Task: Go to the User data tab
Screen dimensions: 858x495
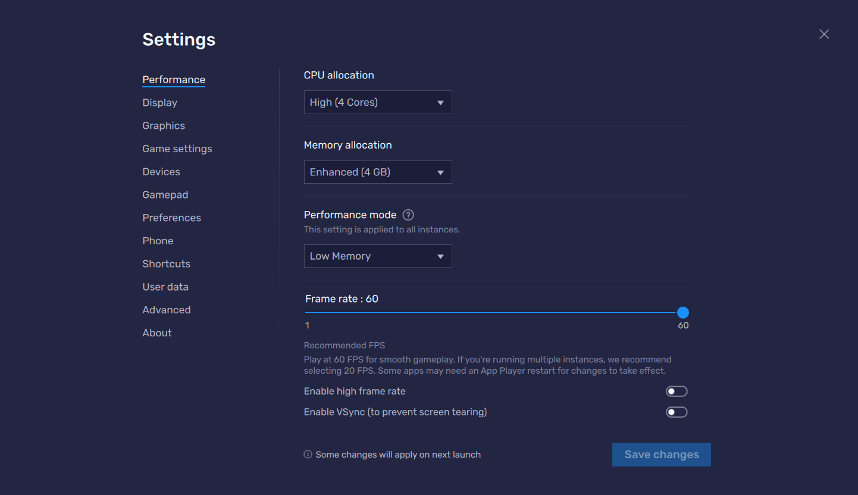Action: pyautogui.click(x=165, y=287)
